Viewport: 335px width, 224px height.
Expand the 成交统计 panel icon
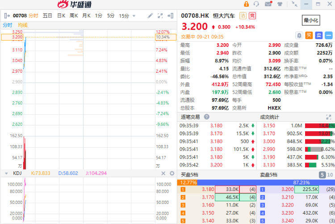tap(328, 117)
